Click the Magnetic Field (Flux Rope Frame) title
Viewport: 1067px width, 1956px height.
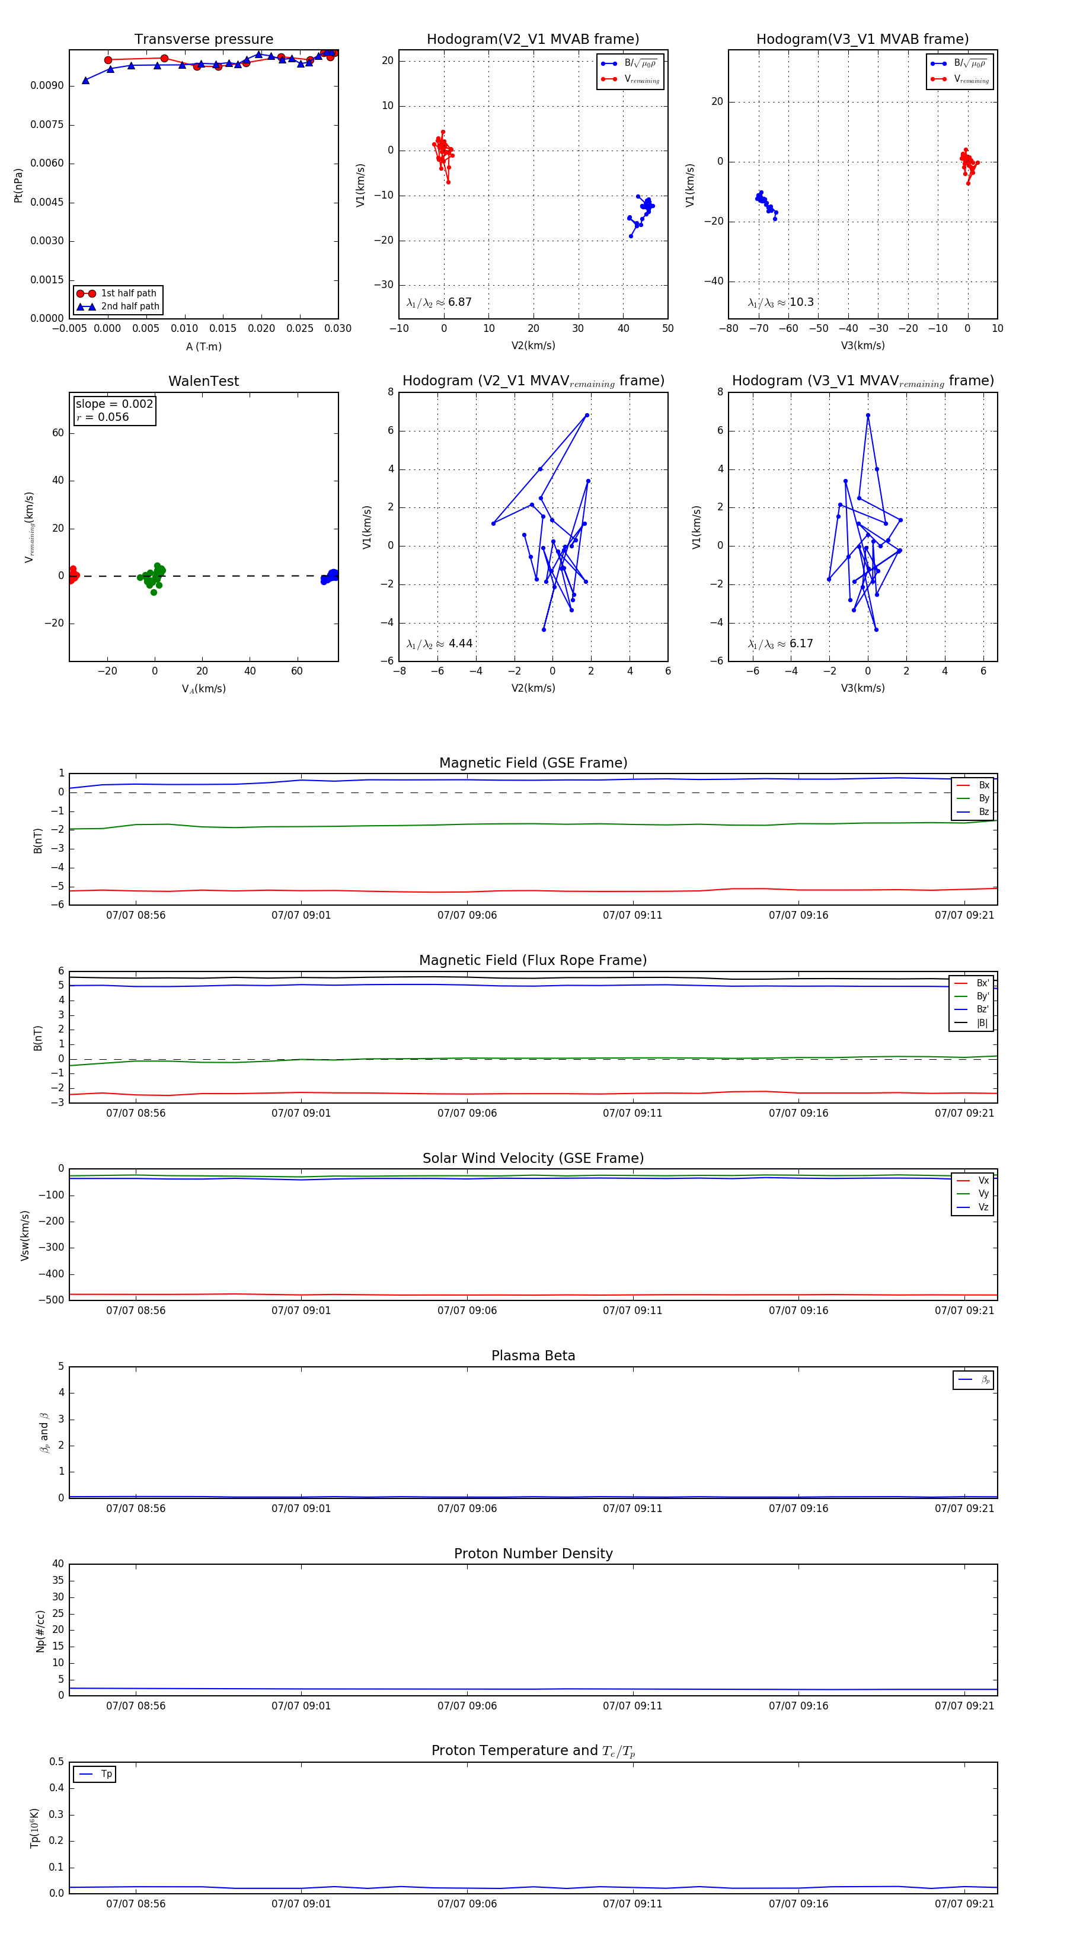[x=533, y=960]
